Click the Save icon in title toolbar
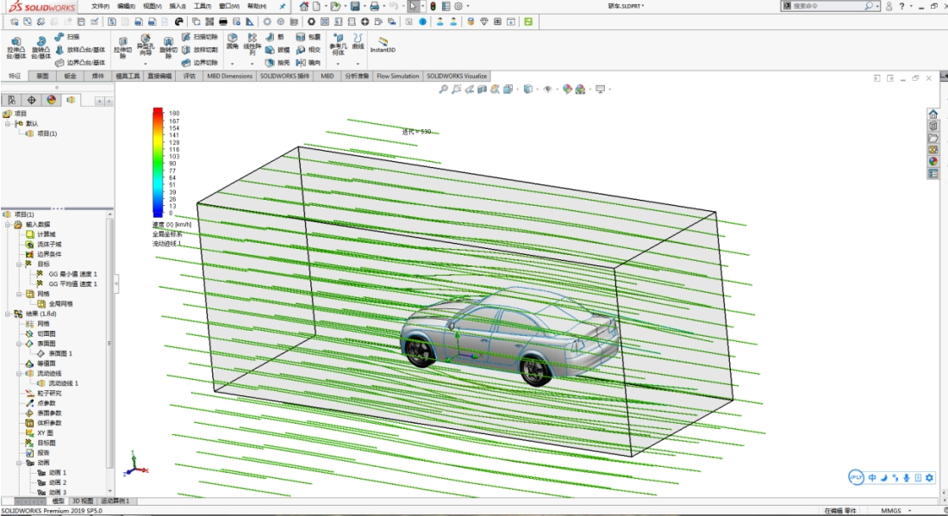Screen dimensions: 948x516 pyautogui.click(x=355, y=6)
